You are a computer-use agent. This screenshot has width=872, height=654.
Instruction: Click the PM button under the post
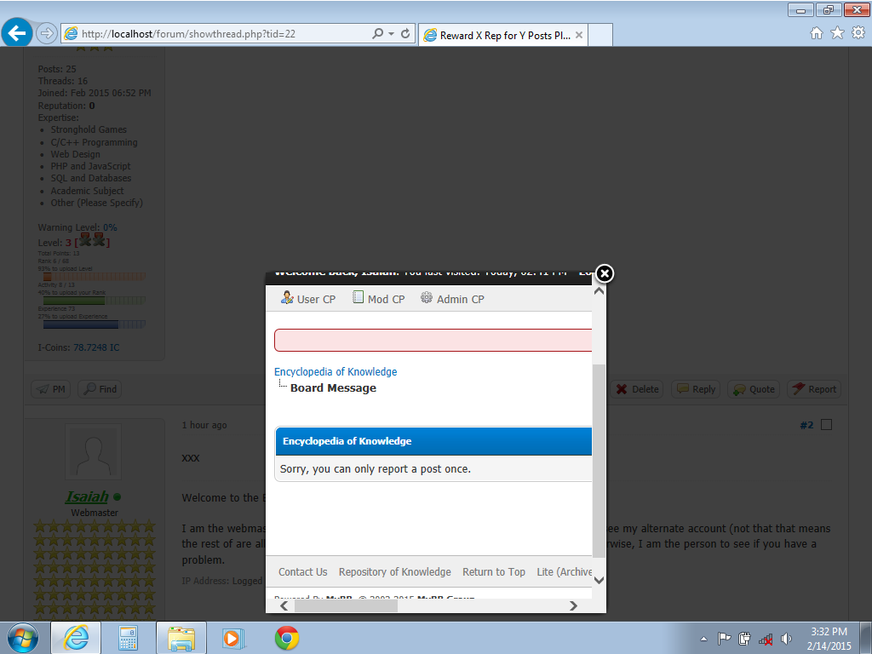51,389
